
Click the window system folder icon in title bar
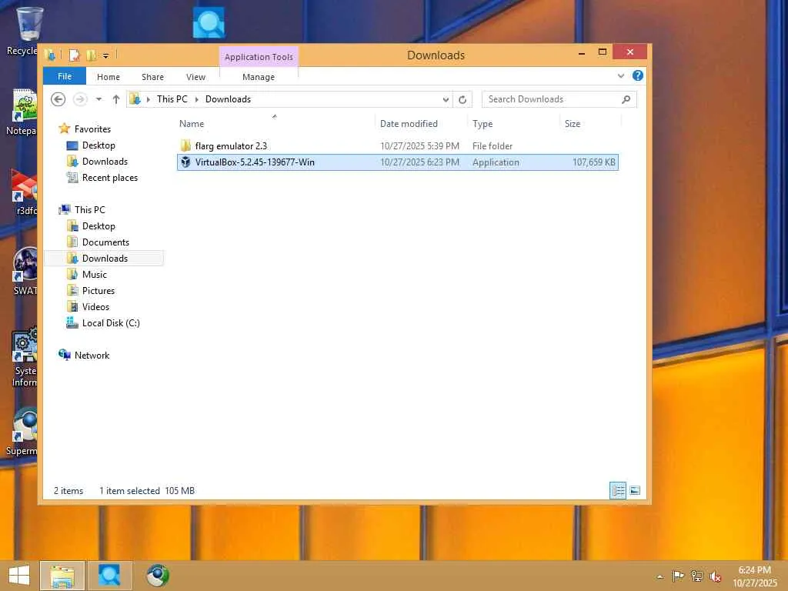pyautogui.click(x=50, y=55)
